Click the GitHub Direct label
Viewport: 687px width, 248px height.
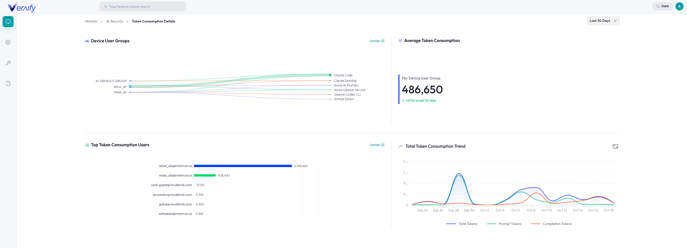344,99
